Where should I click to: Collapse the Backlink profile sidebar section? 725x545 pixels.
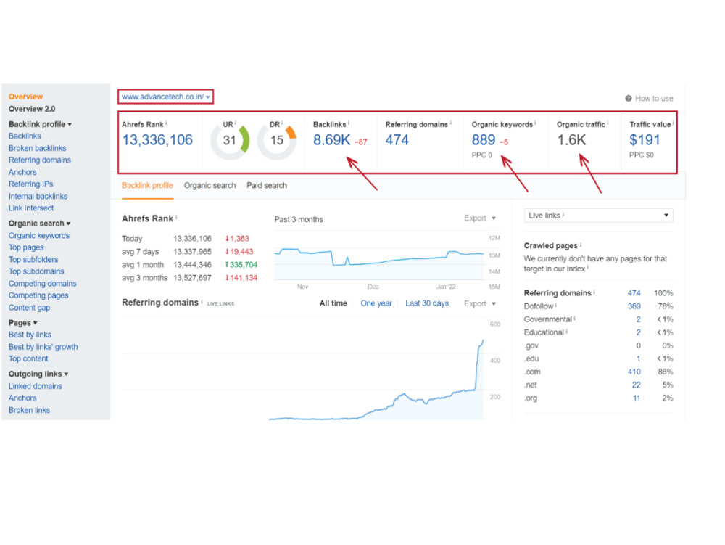tap(40, 124)
